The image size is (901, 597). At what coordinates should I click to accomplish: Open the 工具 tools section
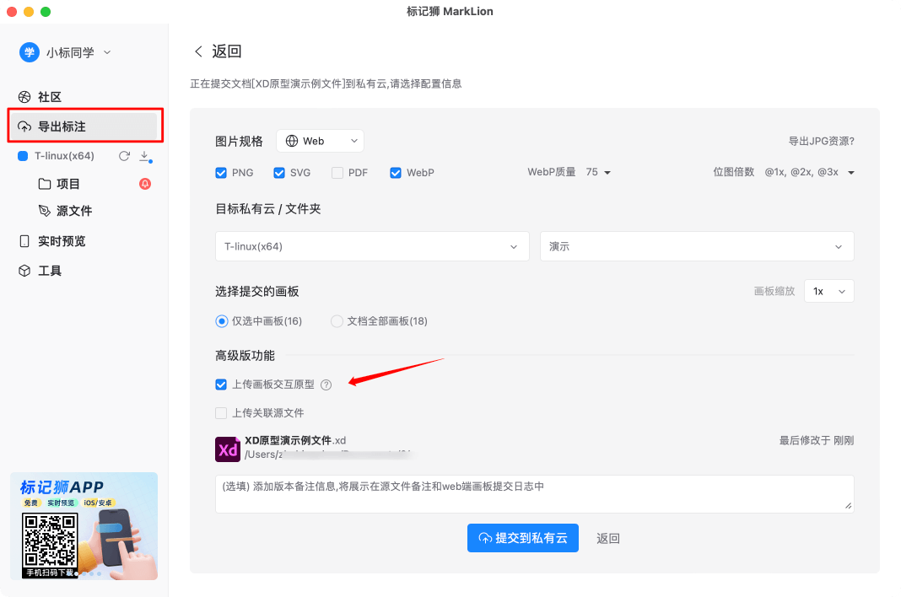click(51, 270)
